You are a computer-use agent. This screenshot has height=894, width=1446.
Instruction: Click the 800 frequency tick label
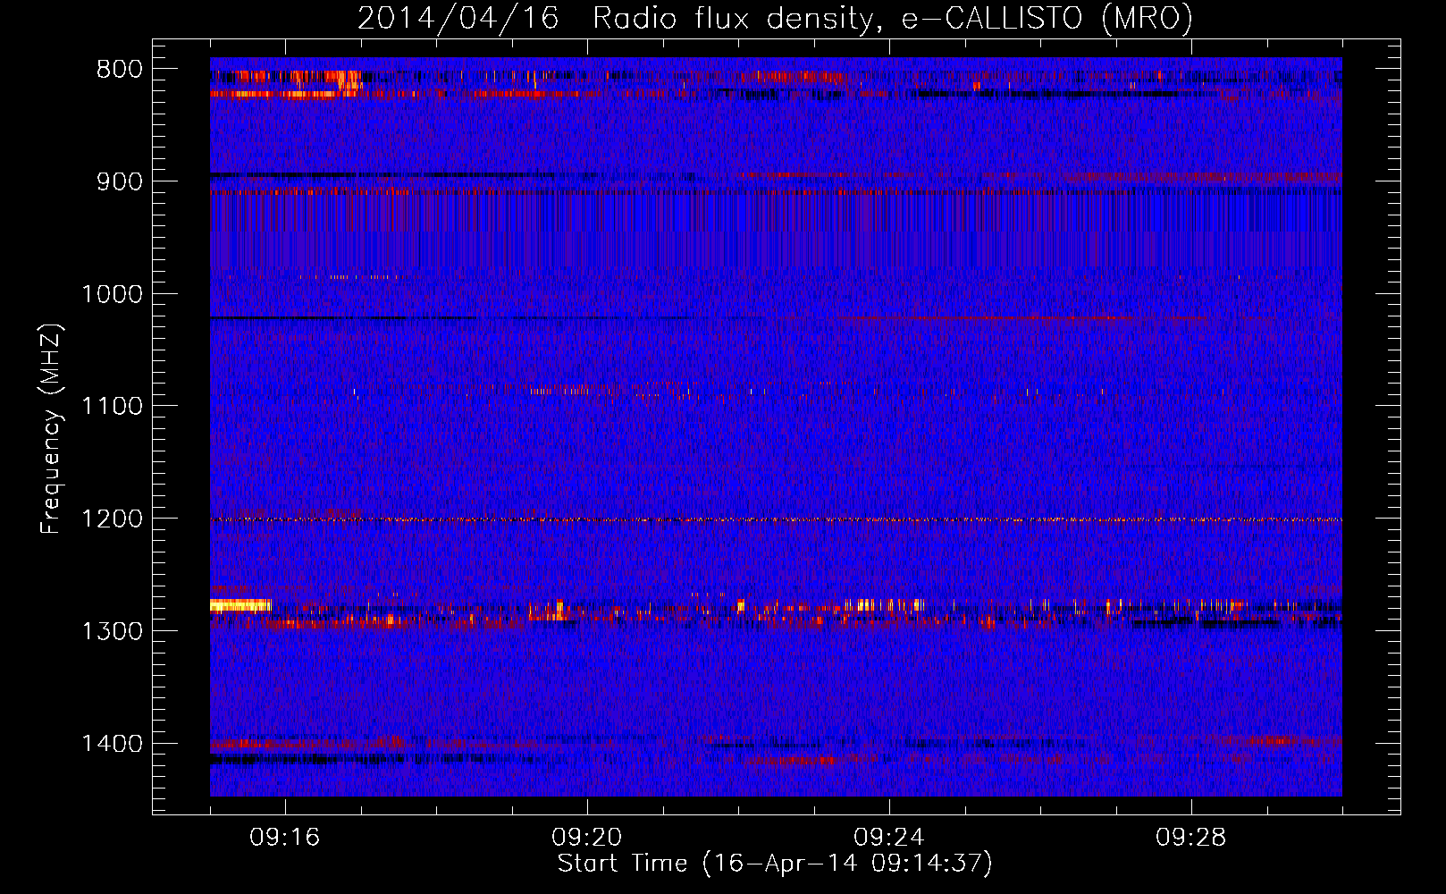120,70
